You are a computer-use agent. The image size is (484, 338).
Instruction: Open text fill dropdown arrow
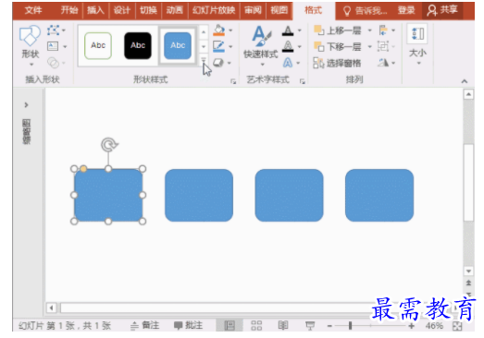[x=300, y=30]
